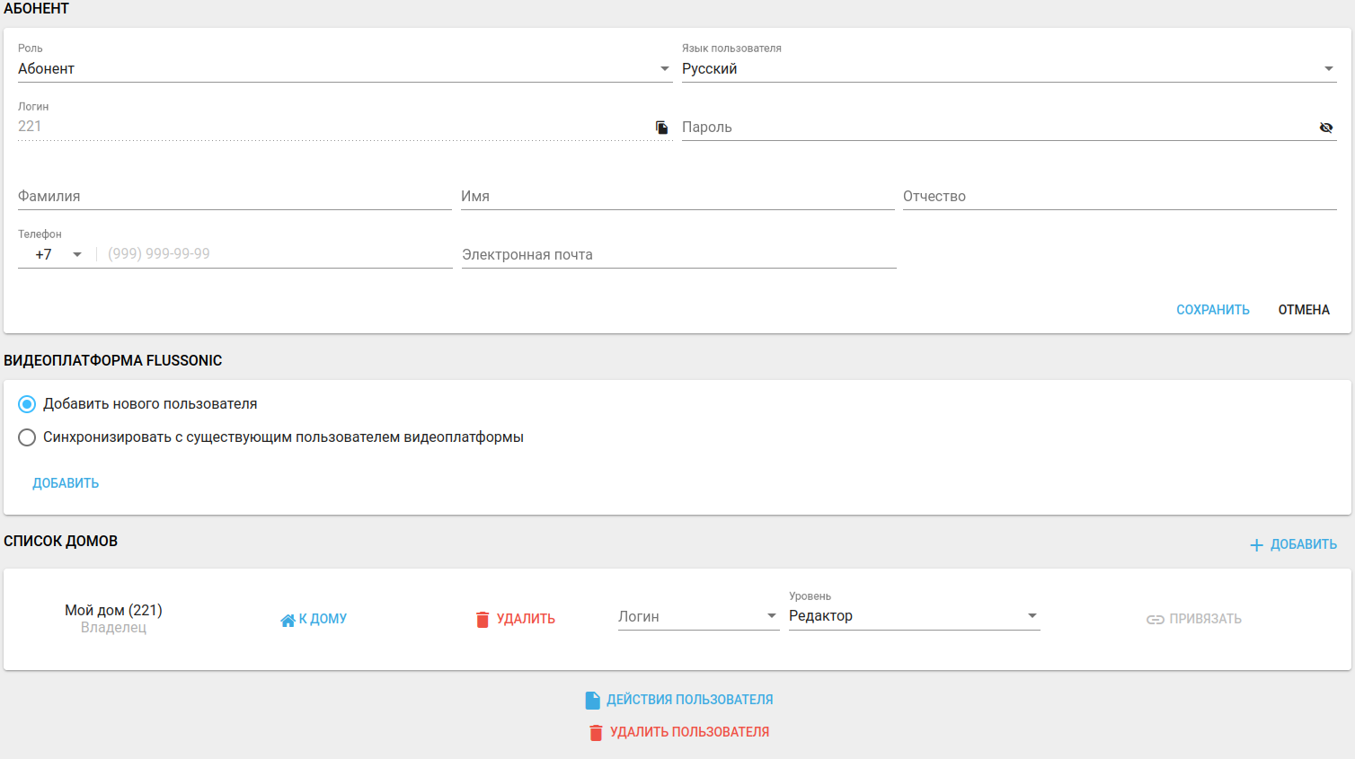Click the Отмена button

coord(1303,310)
